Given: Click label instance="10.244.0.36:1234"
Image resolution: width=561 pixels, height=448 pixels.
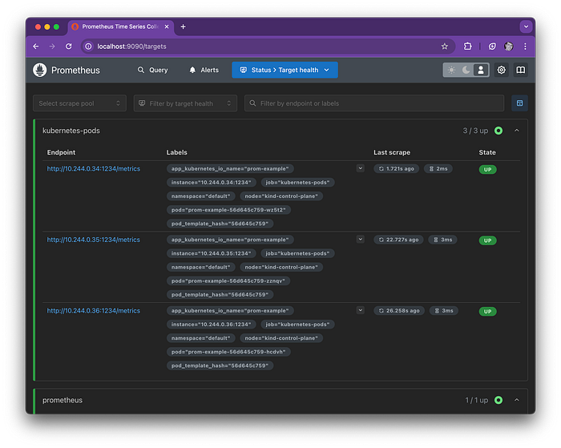Looking at the screenshot, I should (x=212, y=325).
